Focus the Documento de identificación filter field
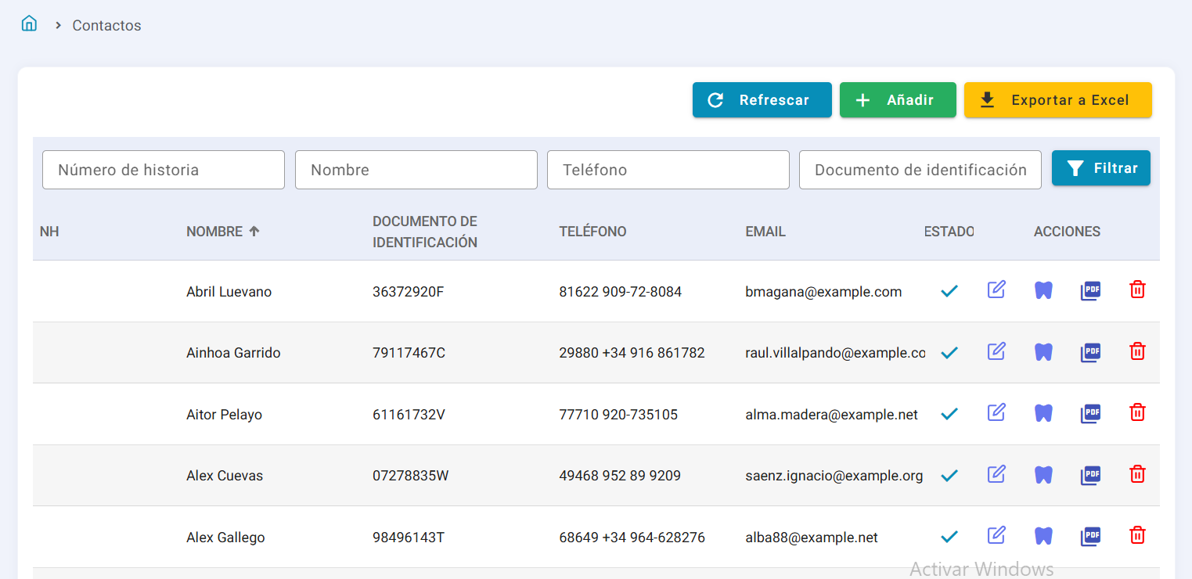This screenshot has width=1192, height=579. (920, 170)
